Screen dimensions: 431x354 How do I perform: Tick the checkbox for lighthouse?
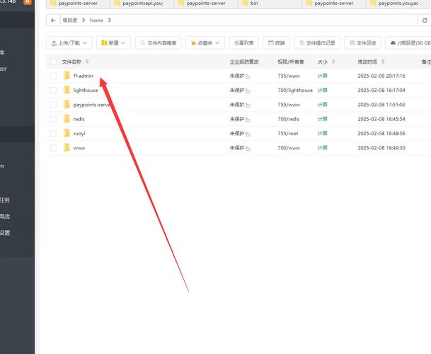53,90
